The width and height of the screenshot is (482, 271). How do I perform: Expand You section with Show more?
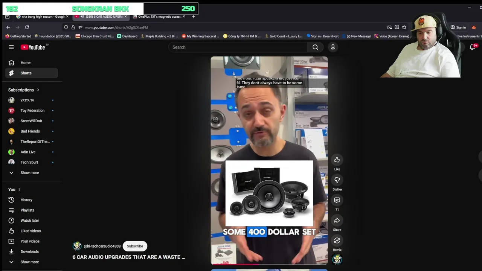point(32,262)
